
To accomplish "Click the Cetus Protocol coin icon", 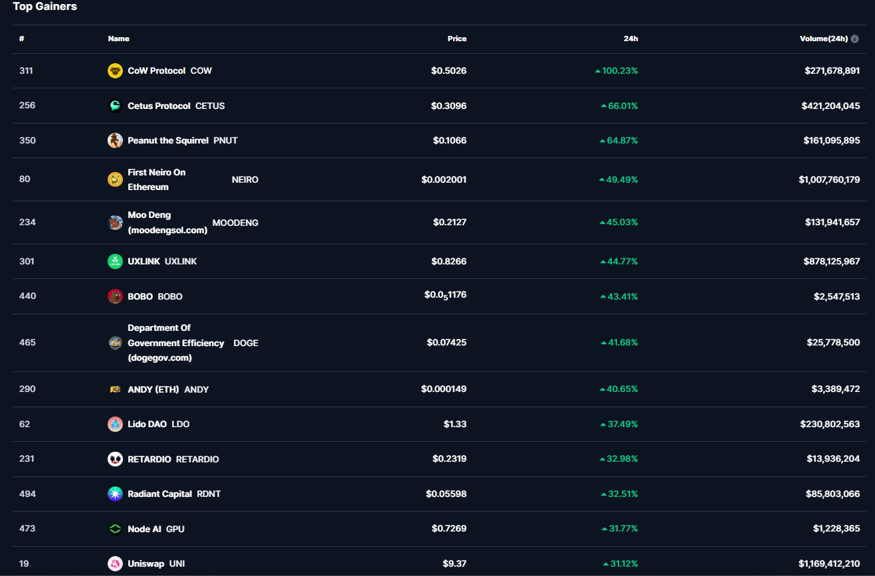I will coord(115,106).
